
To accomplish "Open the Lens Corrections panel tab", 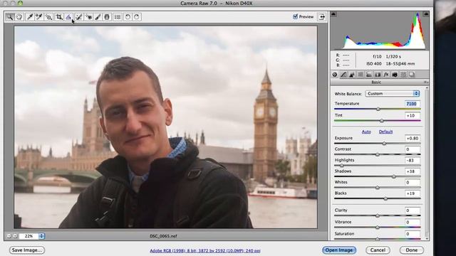I will [x=378, y=75].
